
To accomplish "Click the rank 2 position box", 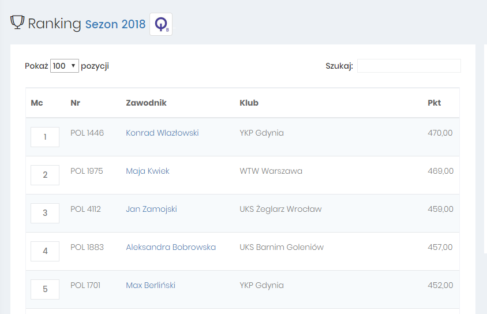I will point(45,175).
